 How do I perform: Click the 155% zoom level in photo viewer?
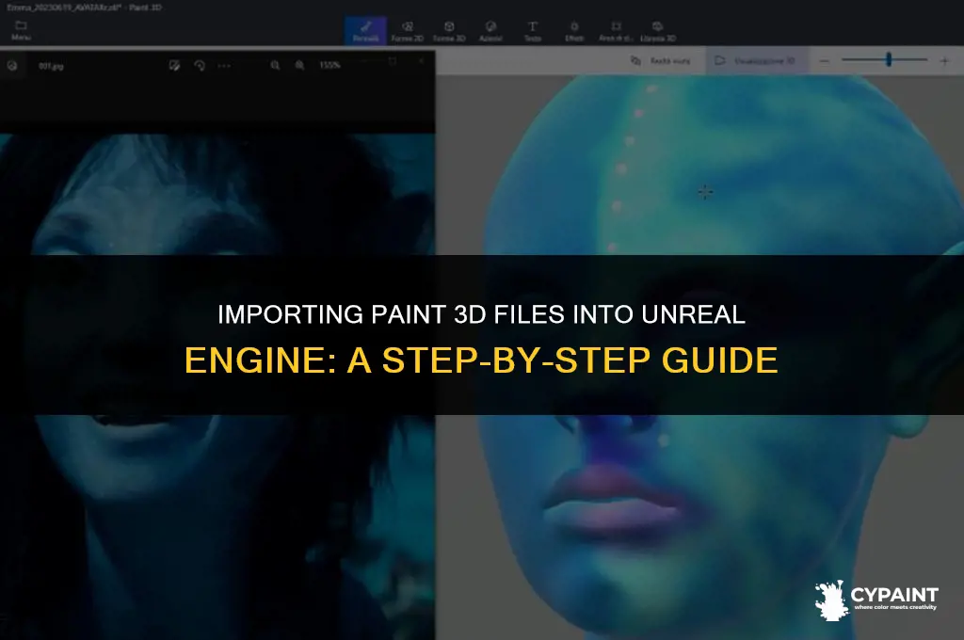coord(329,65)
